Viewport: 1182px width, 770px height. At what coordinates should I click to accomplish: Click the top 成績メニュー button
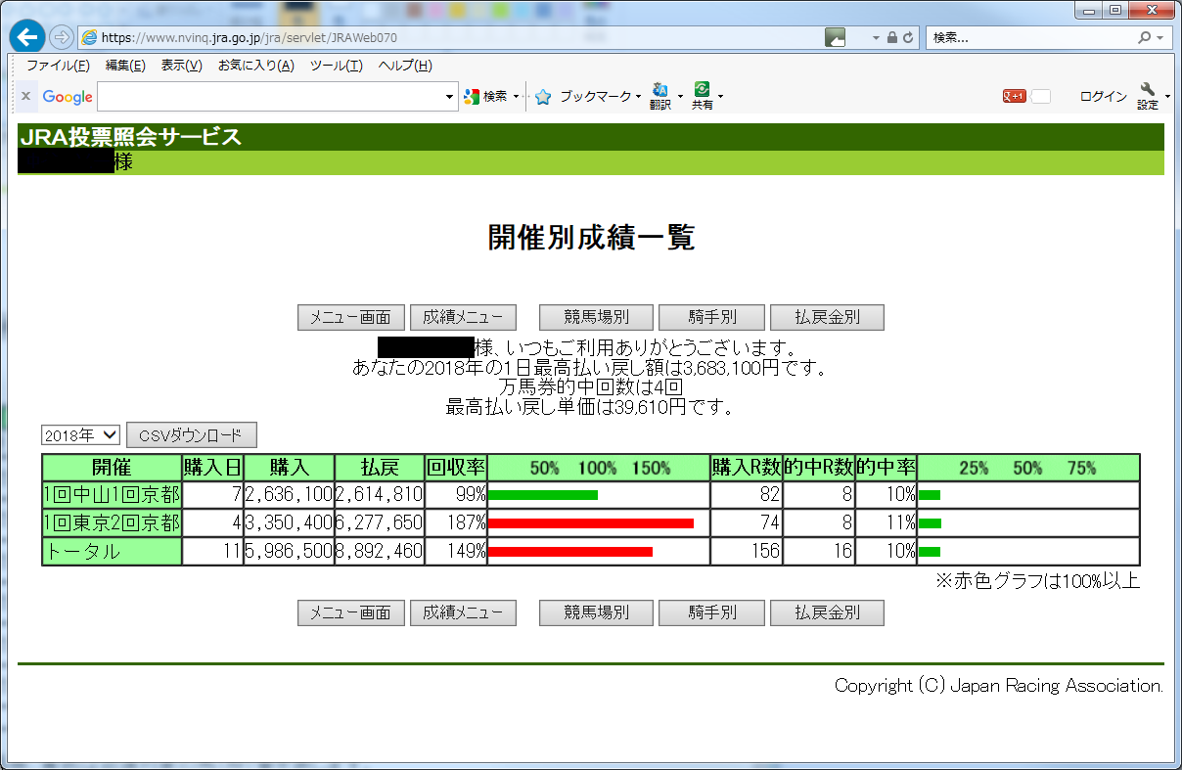click(x=463, y=317)
